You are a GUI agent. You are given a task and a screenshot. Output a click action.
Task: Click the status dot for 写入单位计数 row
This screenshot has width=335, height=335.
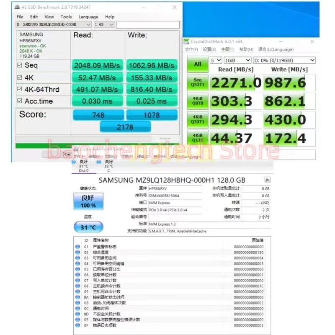77,280
